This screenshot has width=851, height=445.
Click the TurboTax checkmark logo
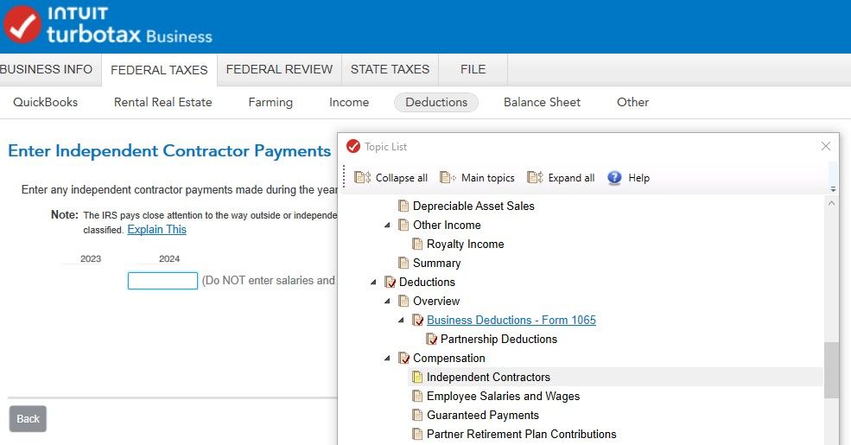(x=22, y=24)
